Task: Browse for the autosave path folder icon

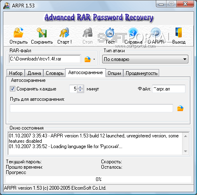Action: tap(180, 108)
